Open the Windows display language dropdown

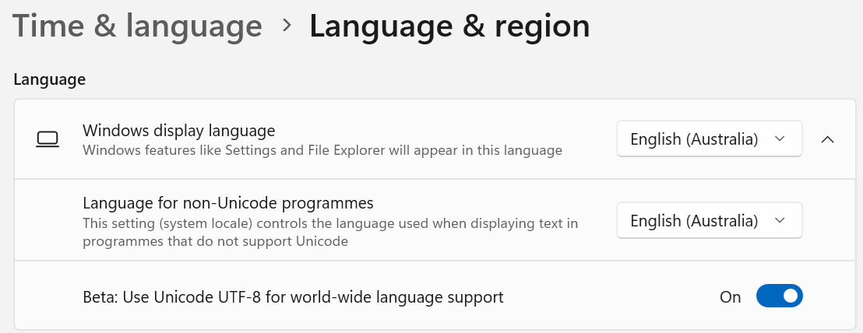[x=709, y=139]
